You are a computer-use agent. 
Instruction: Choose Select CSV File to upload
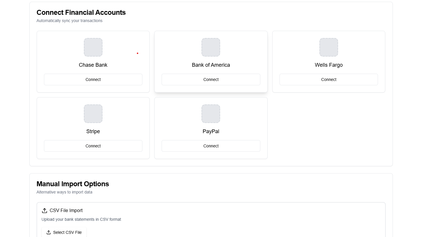64,232
